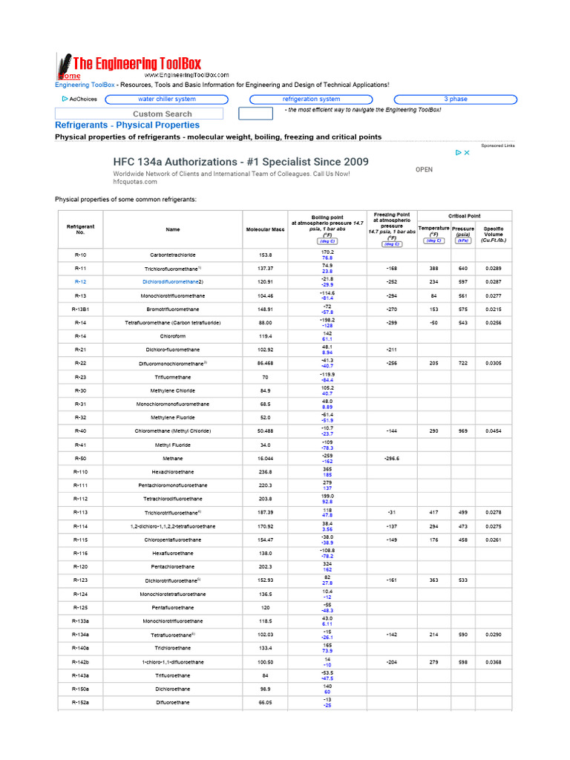Click the Refrigerants - Physical Properties heading
This screenshot has width=570, height=760.
tap(127, 125)
